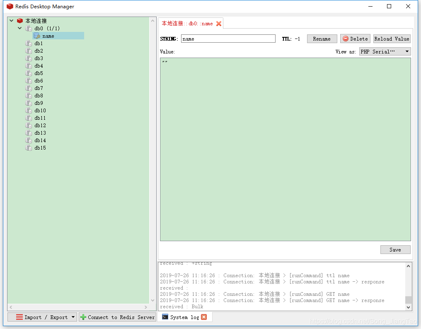Click into the key name input field

228,39
